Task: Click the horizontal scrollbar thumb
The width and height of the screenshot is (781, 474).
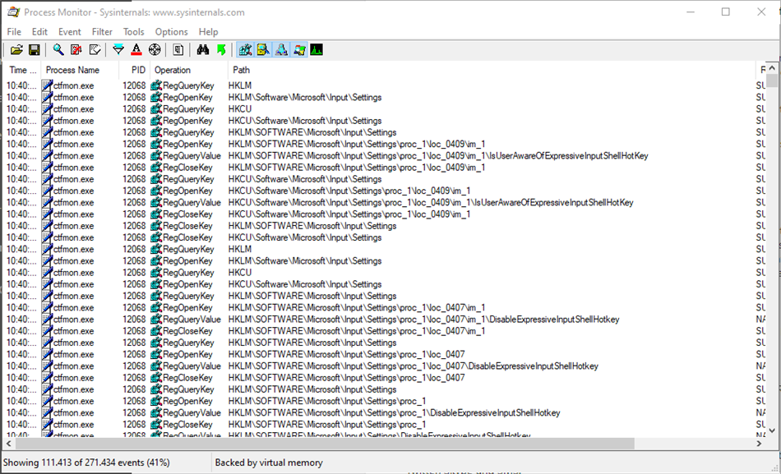Action: coord(324,443)
